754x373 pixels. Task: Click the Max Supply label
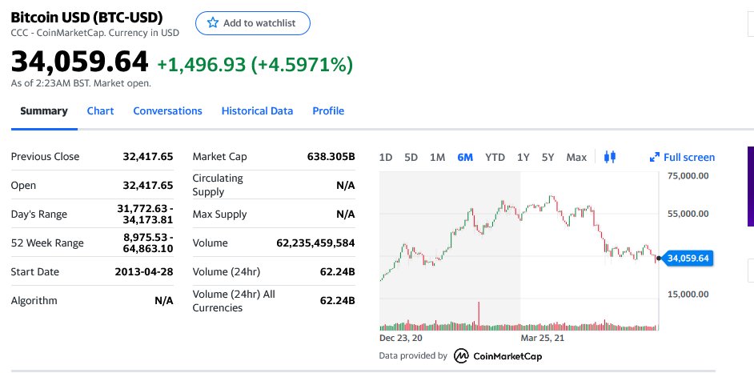click(x=219, y=214)
